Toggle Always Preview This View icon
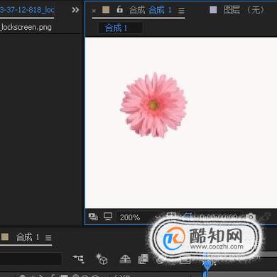The width and height of the screenshot is (277, 277). 93,217
